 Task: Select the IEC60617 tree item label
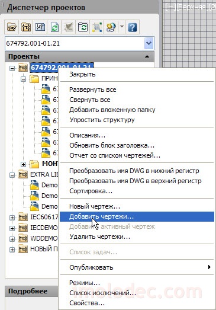point(44,217)
